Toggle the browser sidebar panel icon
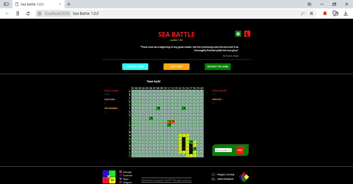This screenshot has width=353, height=184. point(6,4)
